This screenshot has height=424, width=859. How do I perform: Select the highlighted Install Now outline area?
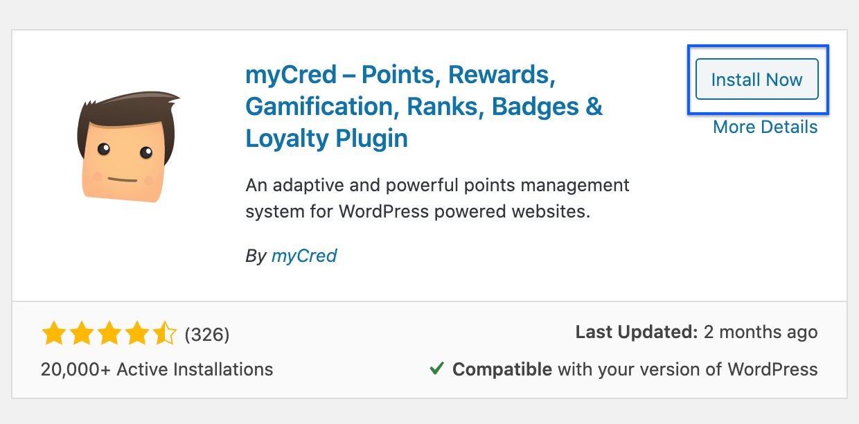point(757,79)
